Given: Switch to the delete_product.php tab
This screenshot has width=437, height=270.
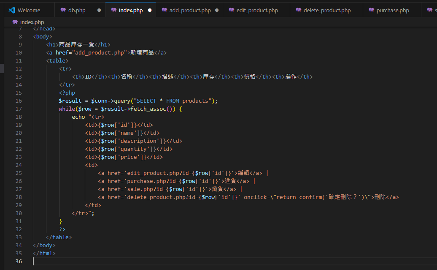Looking at the screenshot, I should click(x=327, y=10).
